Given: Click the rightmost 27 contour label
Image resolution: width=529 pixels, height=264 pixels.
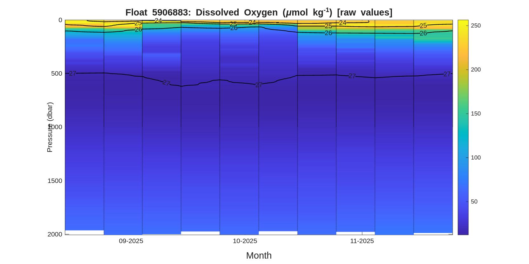Looking at the screenshot, I should point(447,74).
